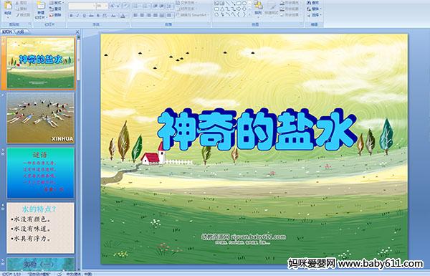The image size is (430, 276).
Task: Open the Align Text dropdown
Action: point(187,9)
